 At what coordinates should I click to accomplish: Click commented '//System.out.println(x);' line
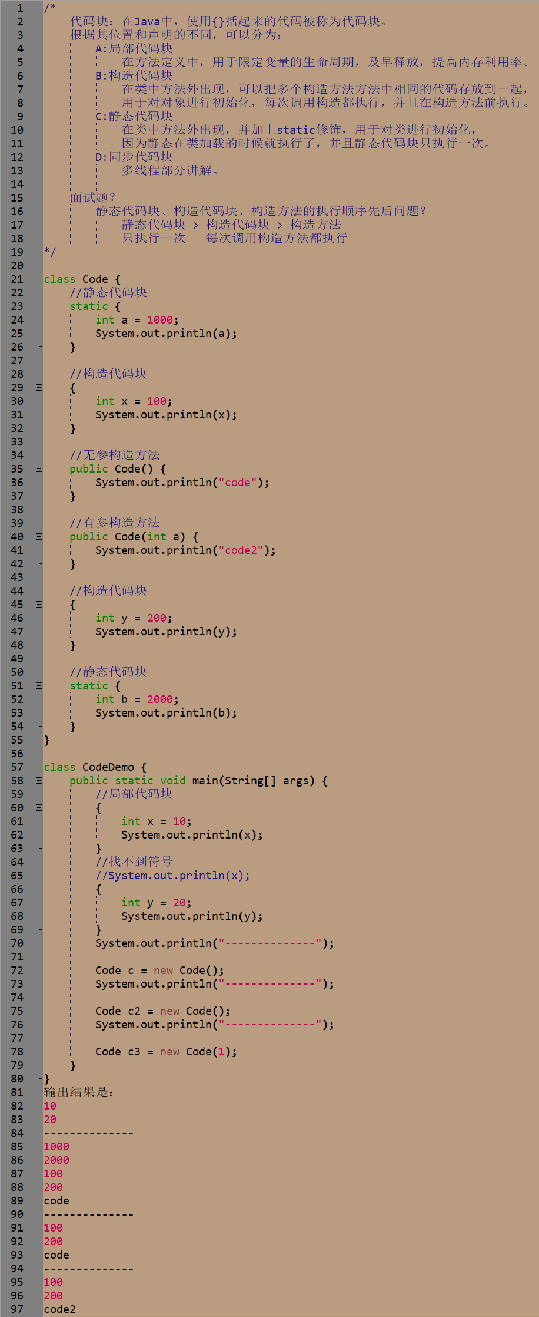coord(172,876)
